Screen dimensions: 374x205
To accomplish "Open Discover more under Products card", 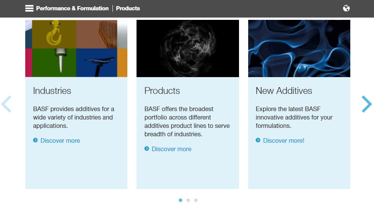I will click(x=171, y=149).
